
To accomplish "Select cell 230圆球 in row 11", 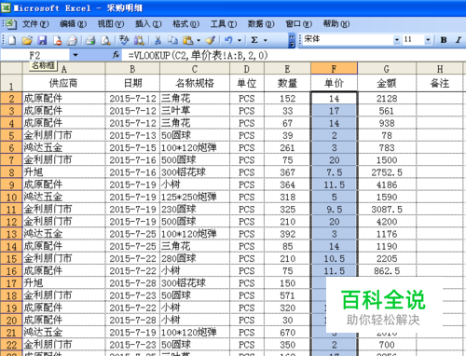I will [x=195, y=210].
